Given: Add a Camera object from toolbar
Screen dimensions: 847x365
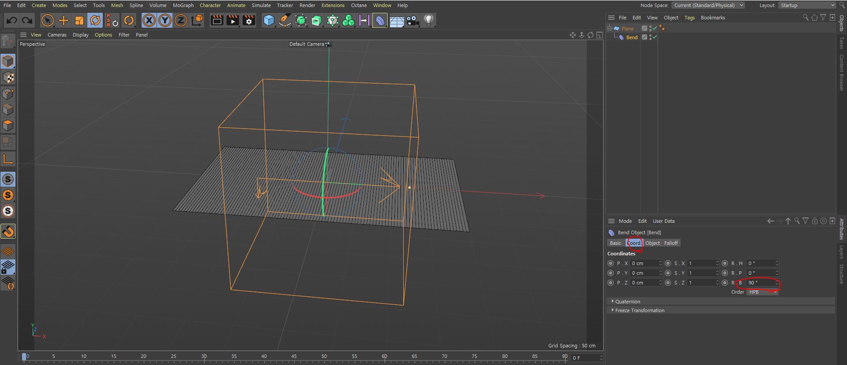Looking at the screenshot, I should [x=413, y=20].
